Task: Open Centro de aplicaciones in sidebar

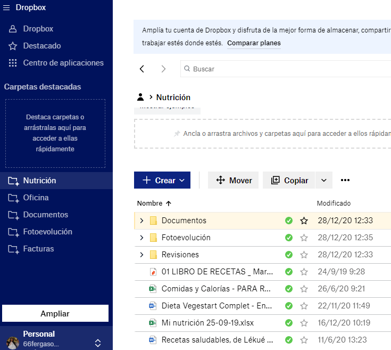Action: click(63, 63)
